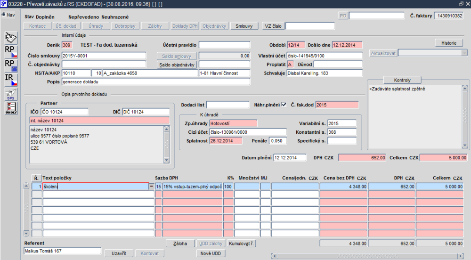Click the Došlo dne date field
Viewport: 471px width, 260px height.
[347, 45]
